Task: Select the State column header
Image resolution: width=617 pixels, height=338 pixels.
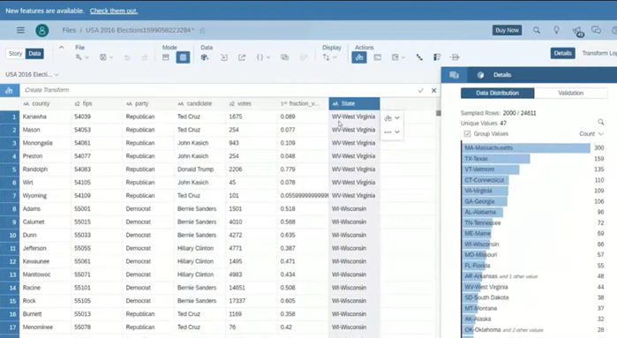Action: (x=354, y=104)
